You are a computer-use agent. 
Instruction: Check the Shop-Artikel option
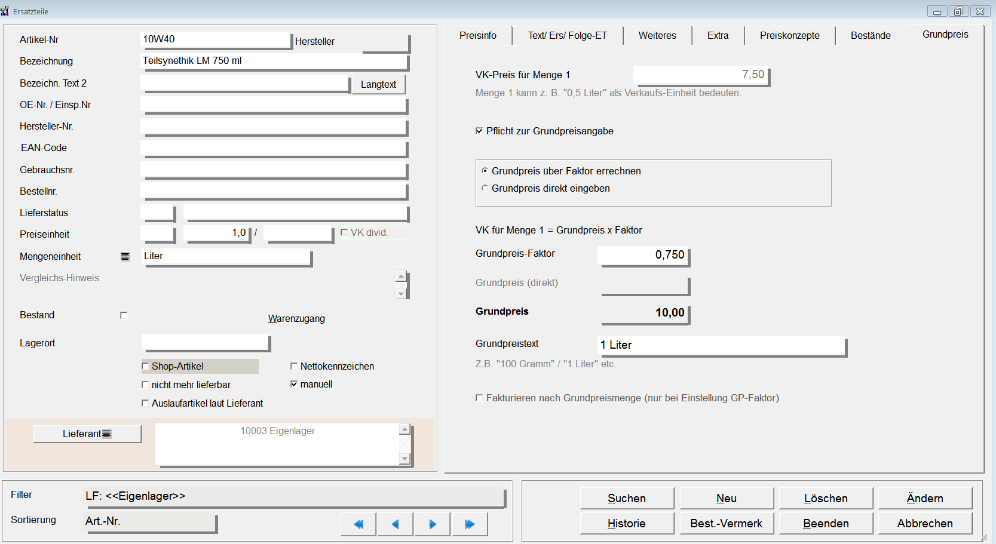point(145,366)
